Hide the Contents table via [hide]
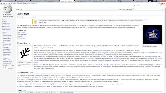The height and width of the screenshot is (93, 166). click(x=25, y=30)
